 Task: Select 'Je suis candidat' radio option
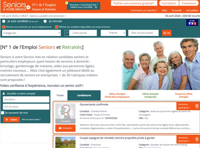[4, 21]
